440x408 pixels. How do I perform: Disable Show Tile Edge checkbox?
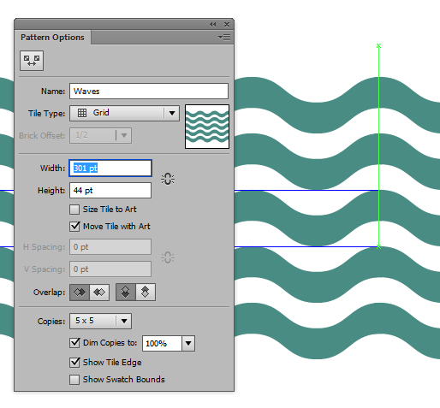74,363
